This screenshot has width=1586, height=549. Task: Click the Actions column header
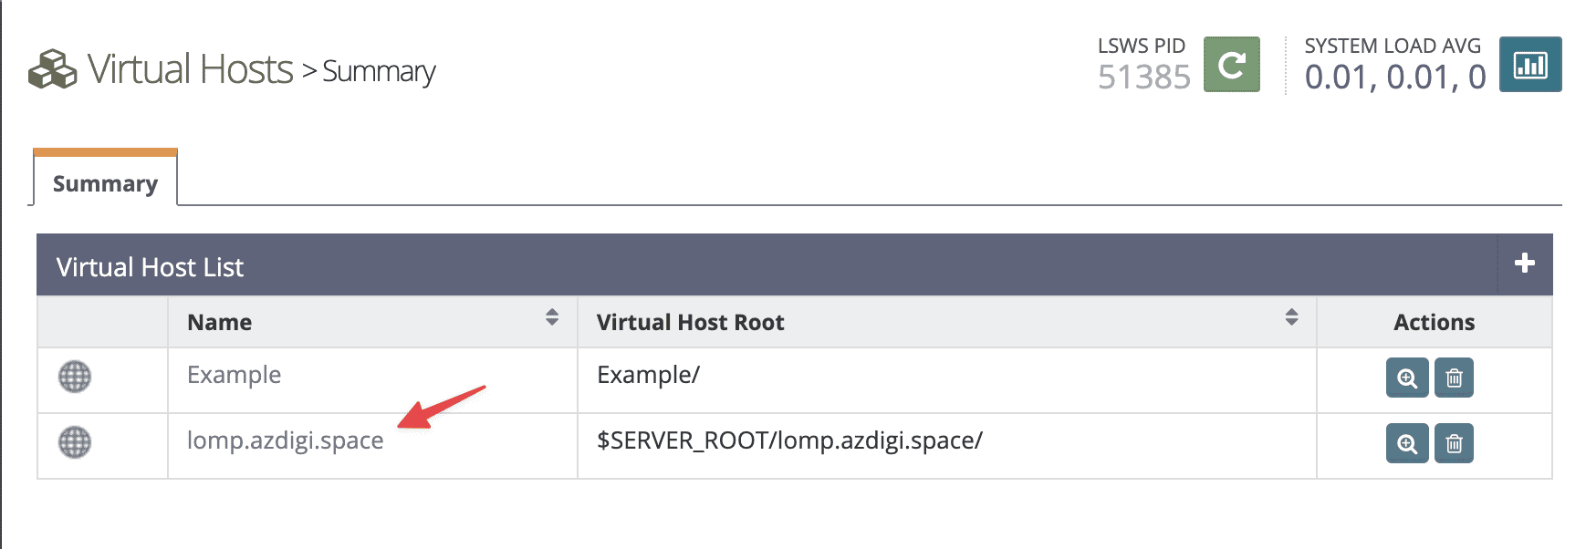(x=1434, y=322)
